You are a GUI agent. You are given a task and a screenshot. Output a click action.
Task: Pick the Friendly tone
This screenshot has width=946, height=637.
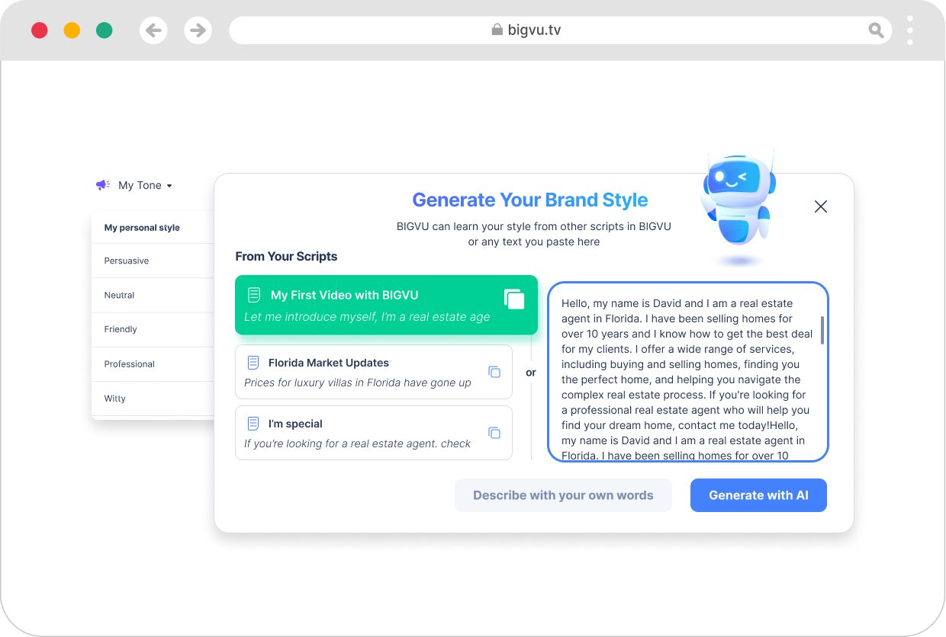click(153, 329)
